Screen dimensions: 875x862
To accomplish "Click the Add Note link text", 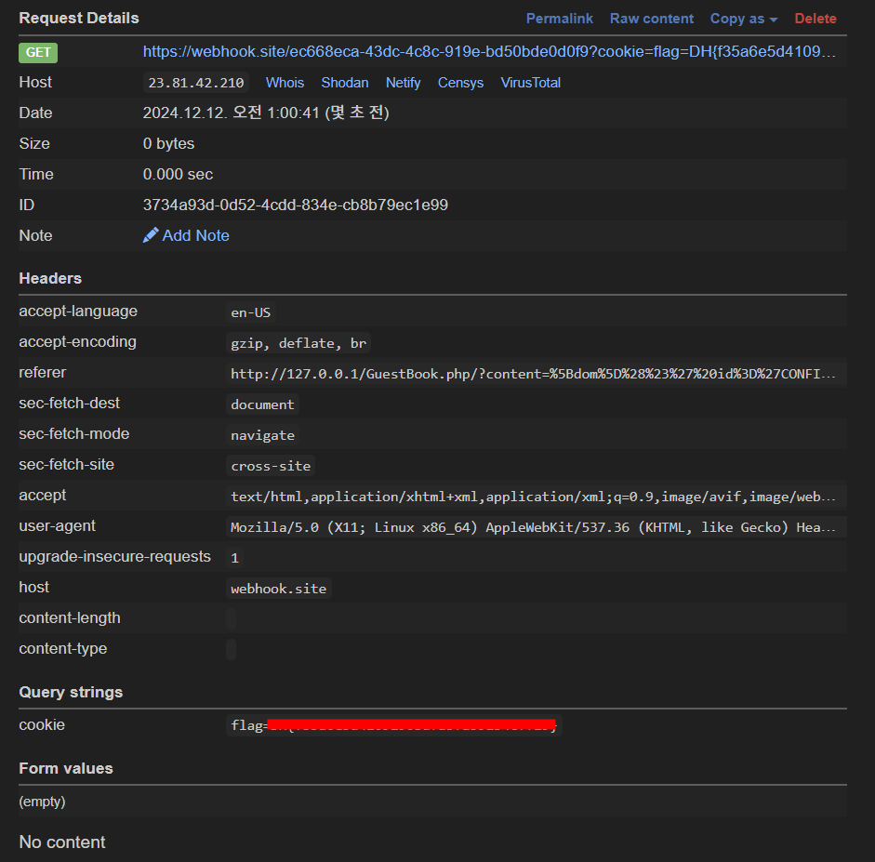I will (x=195, y=235).
